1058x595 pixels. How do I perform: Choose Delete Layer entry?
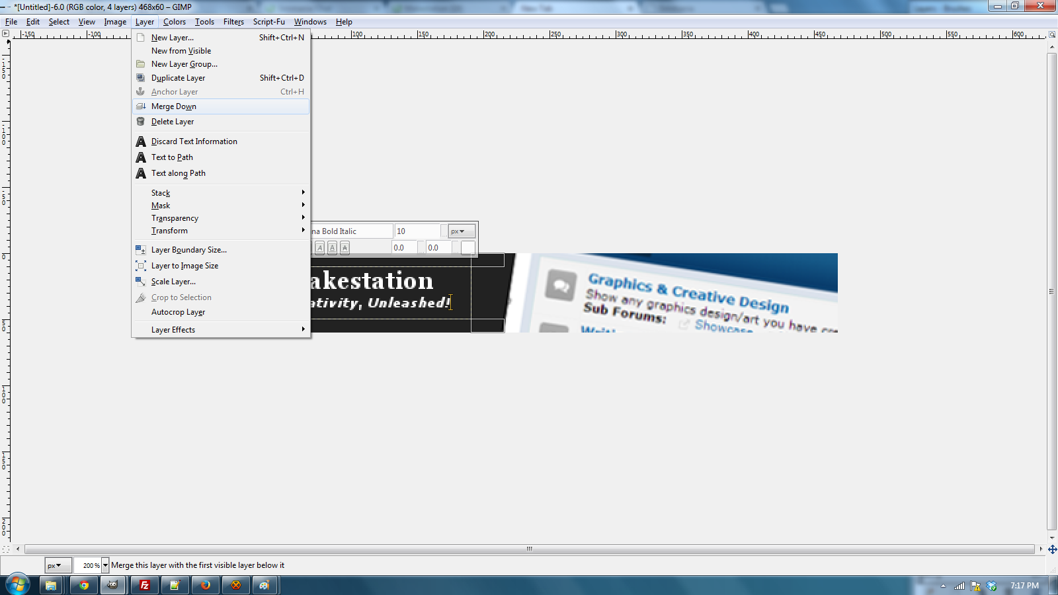(221, 122)
